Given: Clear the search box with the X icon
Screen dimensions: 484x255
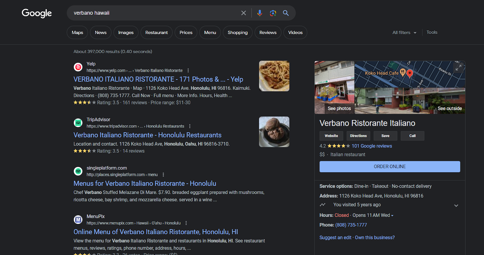Looking at the screenshot, I should tap(244, 13).
